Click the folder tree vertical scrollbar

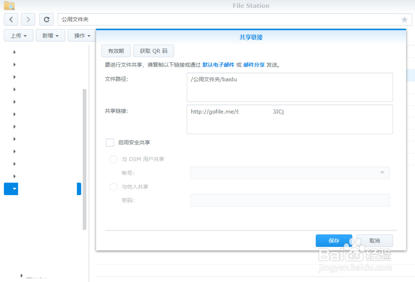pyautogui.click(x=85, y=159)
